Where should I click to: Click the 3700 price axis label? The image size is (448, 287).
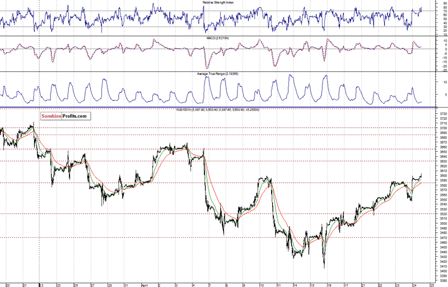click(x=444, y=128)
